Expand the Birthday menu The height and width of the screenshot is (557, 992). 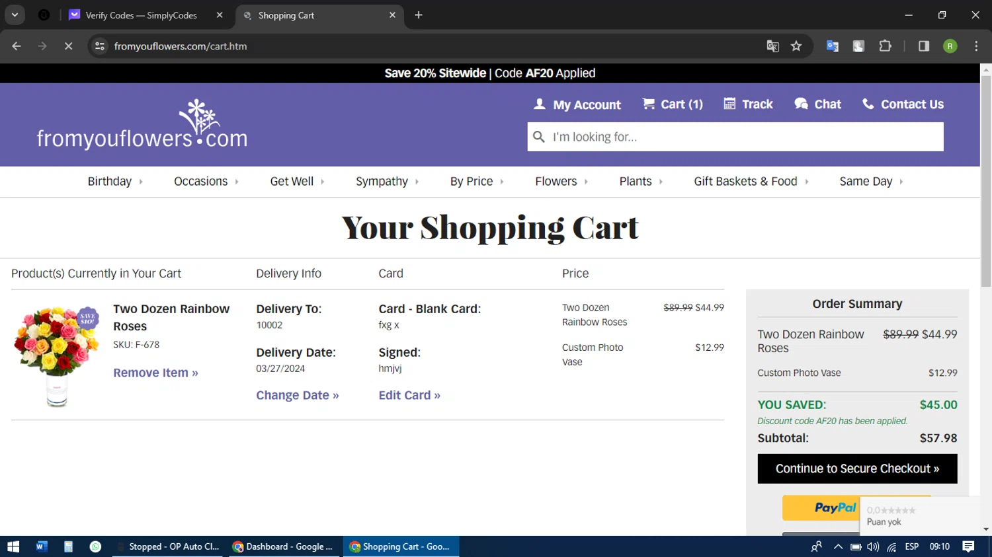click(115, 181)
